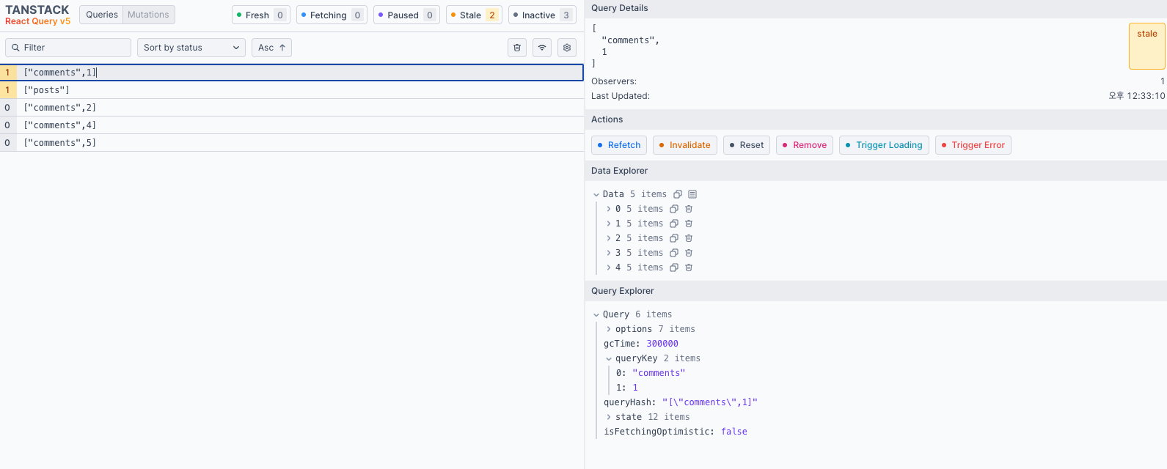Remove the selected query

point(805,145)
